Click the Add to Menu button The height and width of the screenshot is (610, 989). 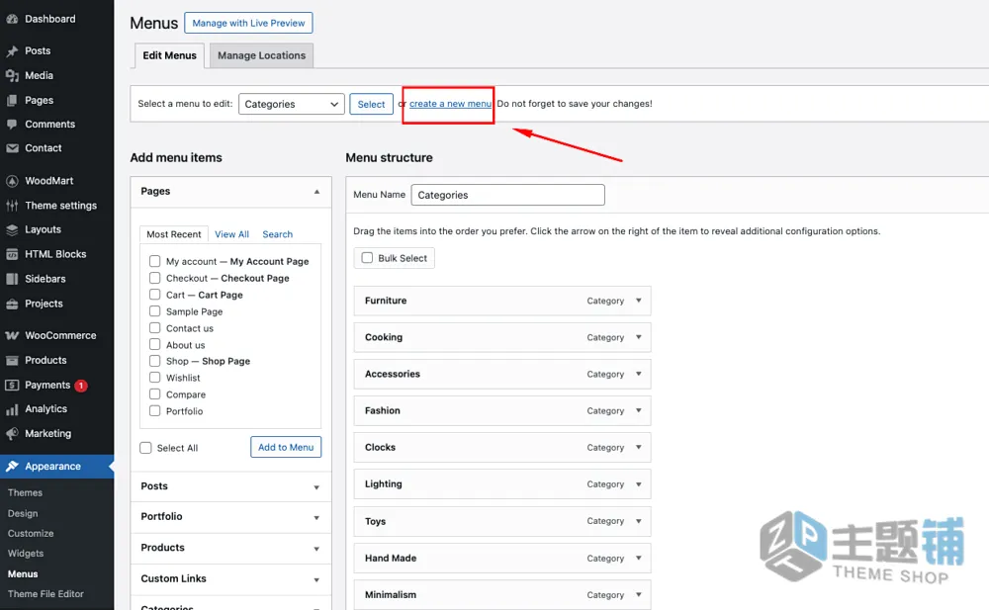[286, 447]
